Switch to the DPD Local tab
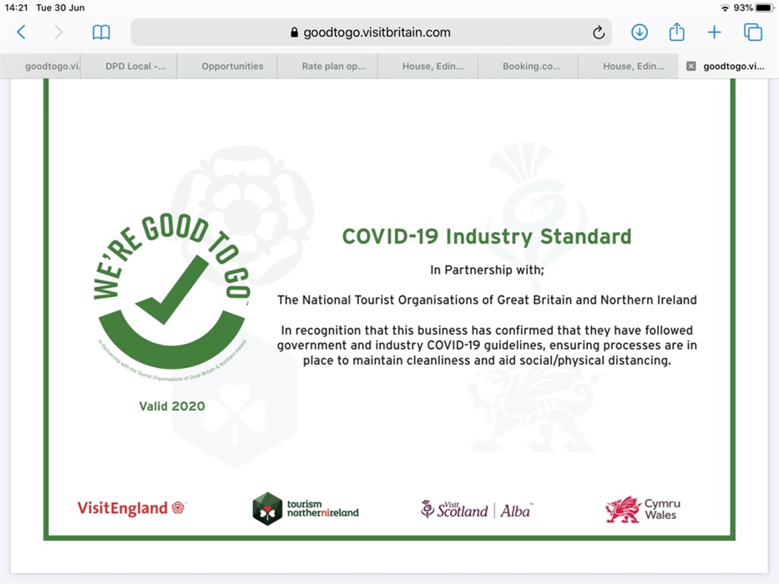The image size is (779, 584). (129, 67)
